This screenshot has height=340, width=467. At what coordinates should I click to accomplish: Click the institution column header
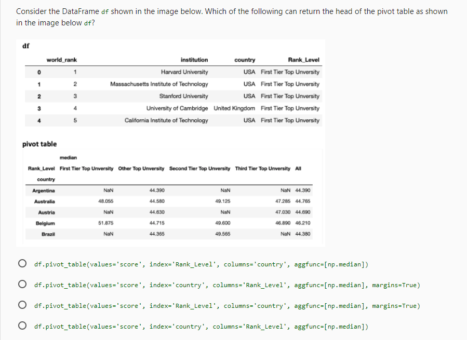pyautogui.click(x=194, y=60)
